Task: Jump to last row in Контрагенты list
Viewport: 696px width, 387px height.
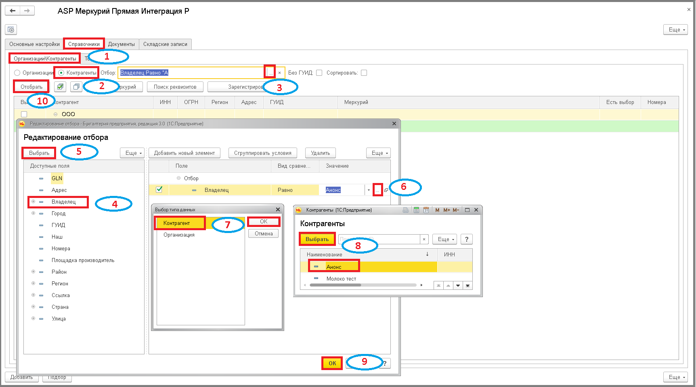Action: (x=467, y=285)
